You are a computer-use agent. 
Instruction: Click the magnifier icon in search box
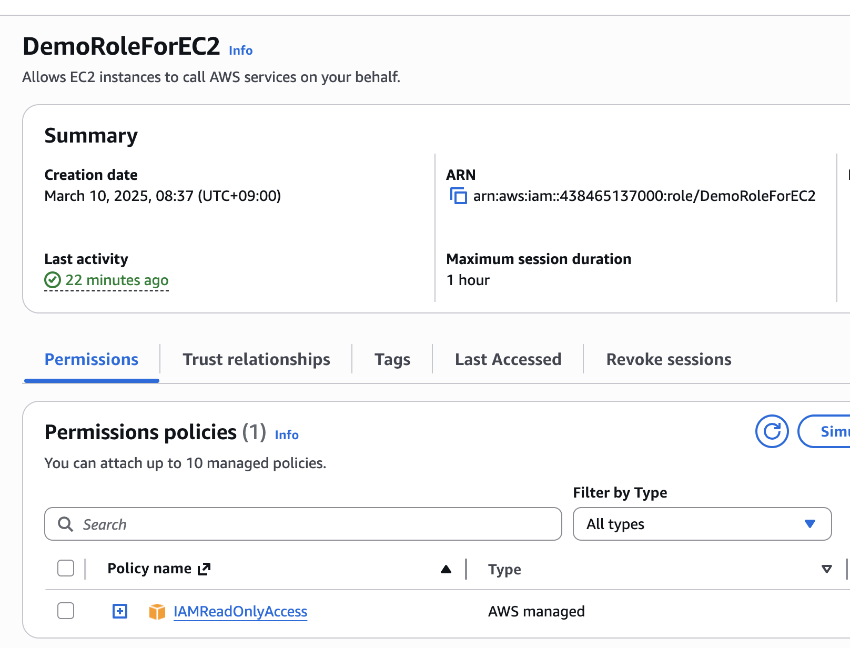[x=66, y=524]
